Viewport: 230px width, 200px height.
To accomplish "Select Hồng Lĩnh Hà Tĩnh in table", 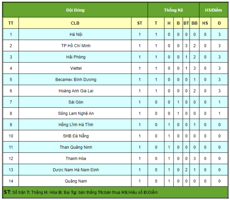I will point(76,125).
